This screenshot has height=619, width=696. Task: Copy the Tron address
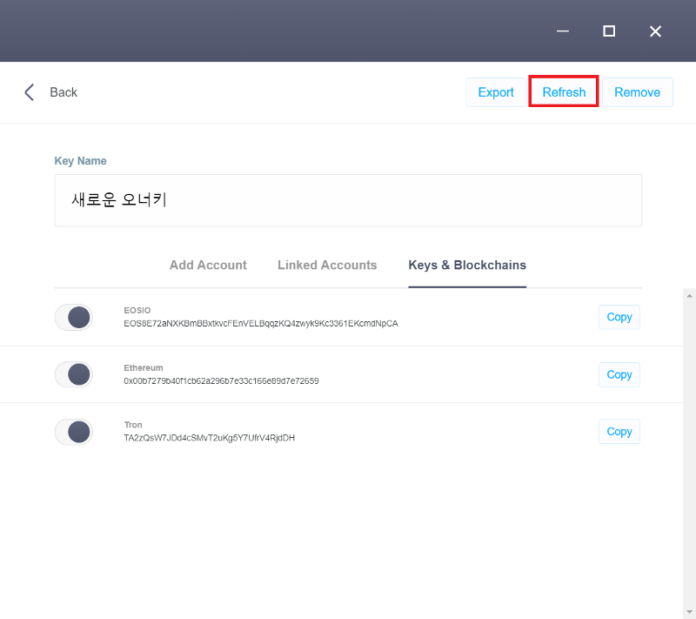(x=619, y=432)
